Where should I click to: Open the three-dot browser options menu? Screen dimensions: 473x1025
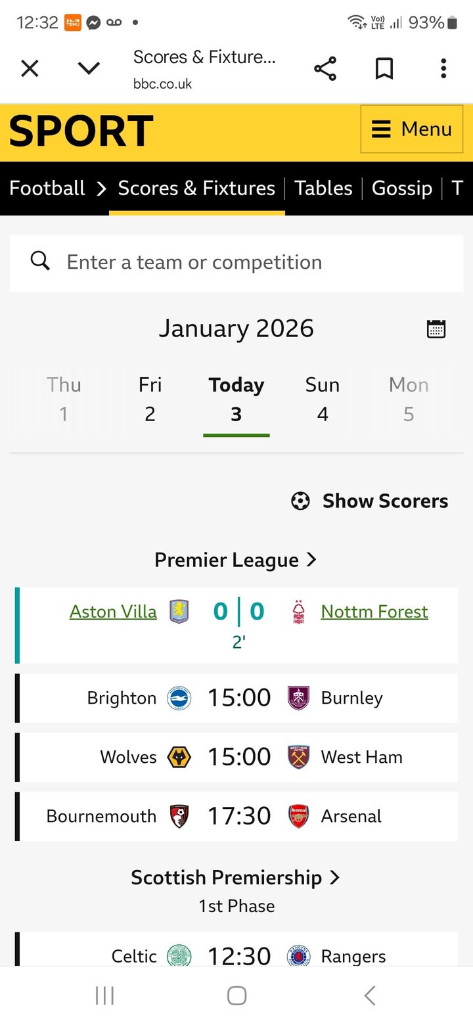tap(443, 68)
